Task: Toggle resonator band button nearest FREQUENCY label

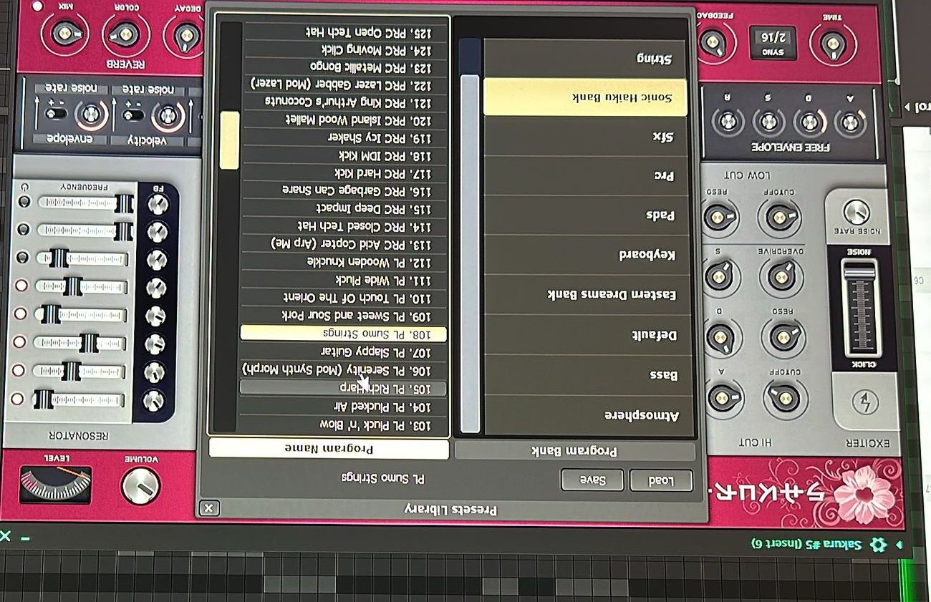Action: 24,203
